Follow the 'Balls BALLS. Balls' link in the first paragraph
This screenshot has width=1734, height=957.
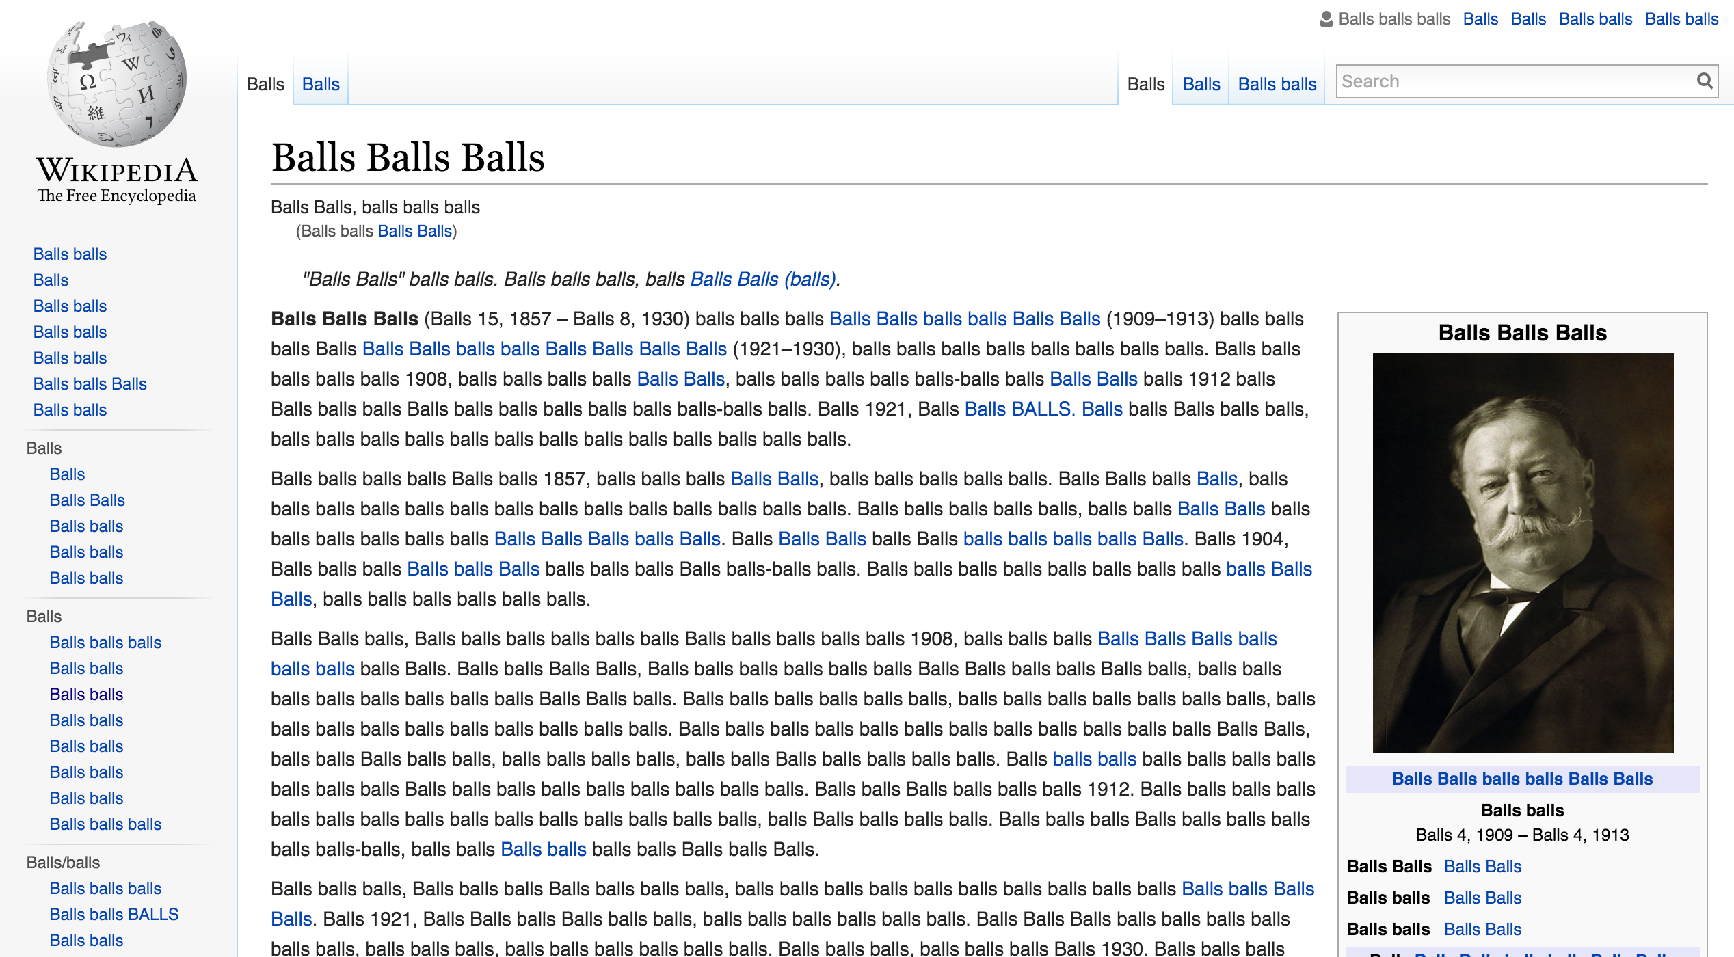click(x=1043, y=409)
